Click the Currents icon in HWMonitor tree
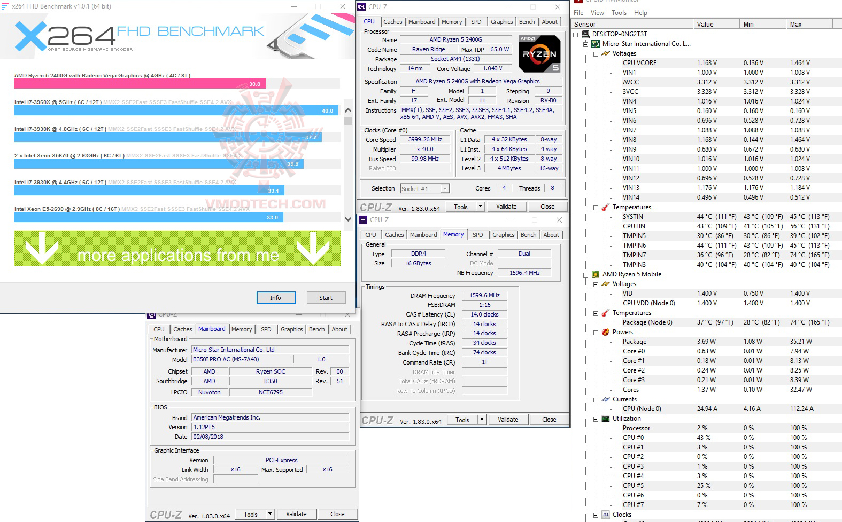Screen dimensions: 842x522 pyautogui.click(x=606, y=399)
